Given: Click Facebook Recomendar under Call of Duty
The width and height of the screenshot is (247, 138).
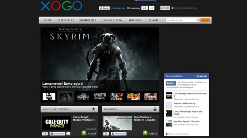Looking at the screenshot, I should pos(57,134).
